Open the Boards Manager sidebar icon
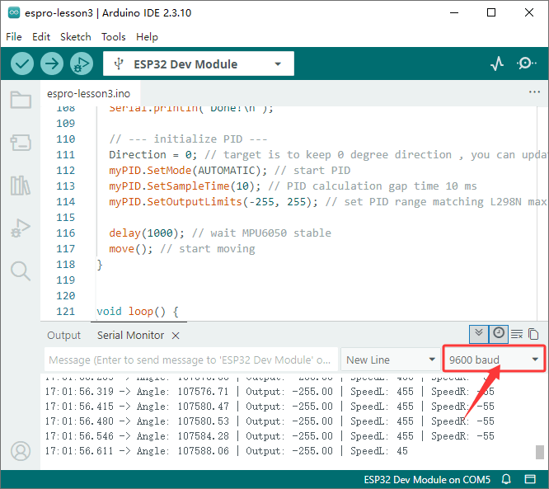This screenshot has height=489, width=549. click(x=21, y=143)
